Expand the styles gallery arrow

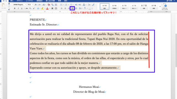coord(160,6)
